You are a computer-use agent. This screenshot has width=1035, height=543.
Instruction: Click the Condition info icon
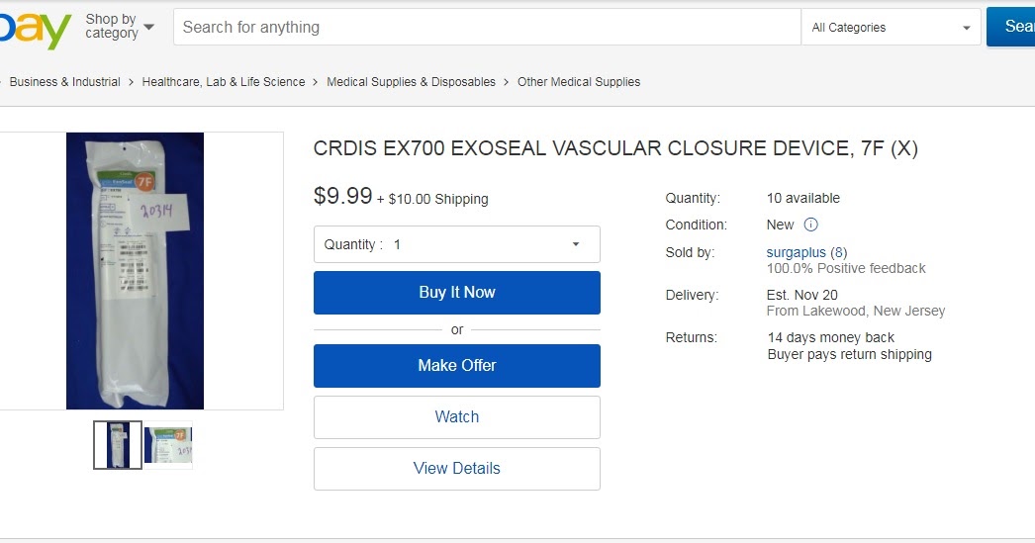(x=810, y=225)
